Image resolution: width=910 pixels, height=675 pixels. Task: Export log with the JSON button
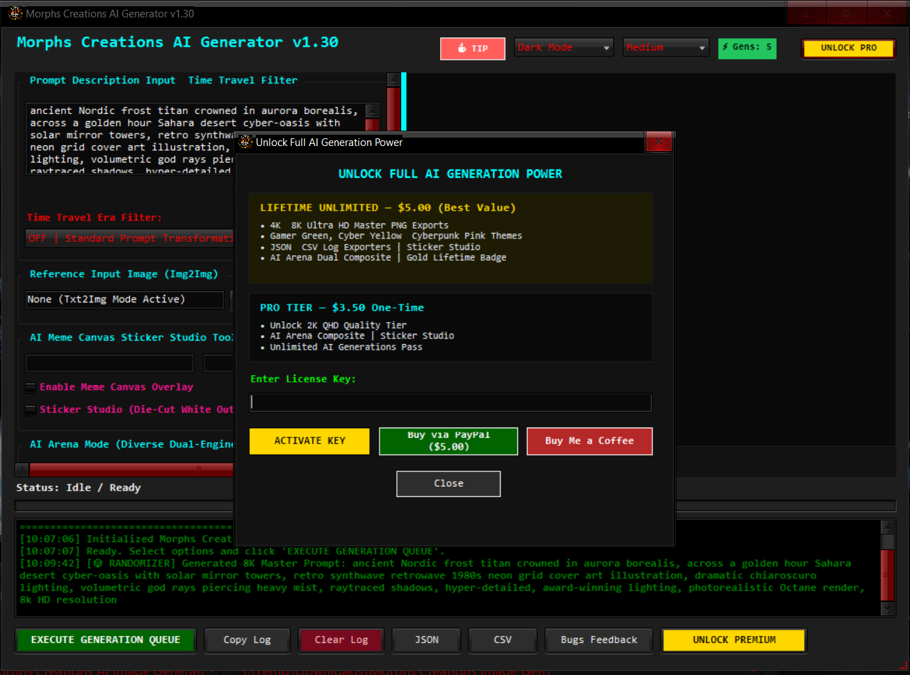pyautogui.click(x=427, y=640)
